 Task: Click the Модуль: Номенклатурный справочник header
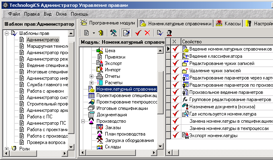[122, 42]
